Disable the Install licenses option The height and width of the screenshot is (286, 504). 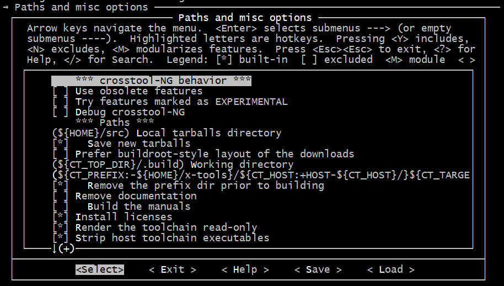[61, 217]
